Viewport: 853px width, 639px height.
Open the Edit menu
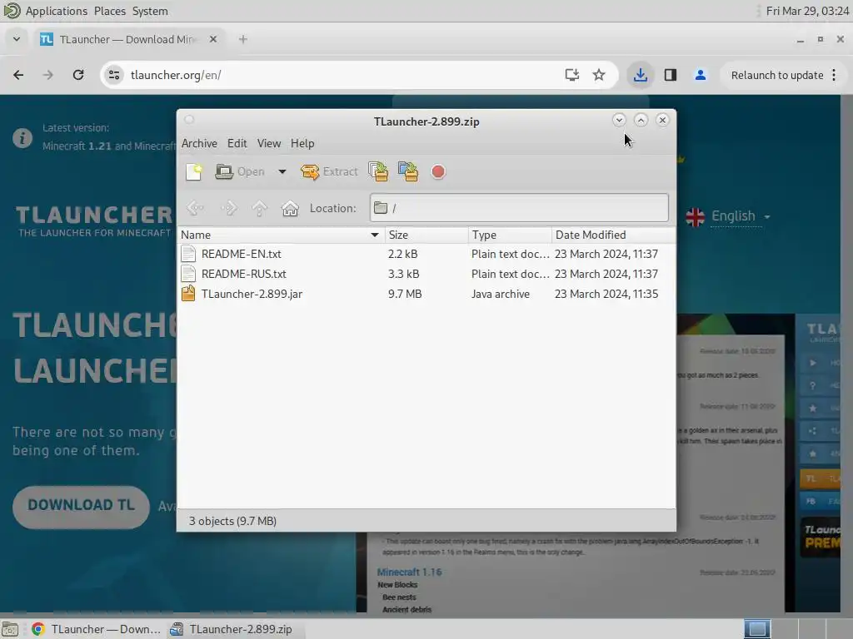click(237, 143)
